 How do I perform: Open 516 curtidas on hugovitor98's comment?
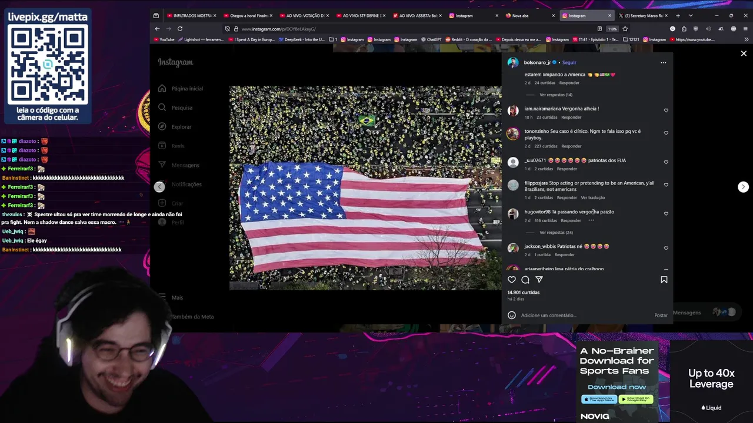pos(545,221)
